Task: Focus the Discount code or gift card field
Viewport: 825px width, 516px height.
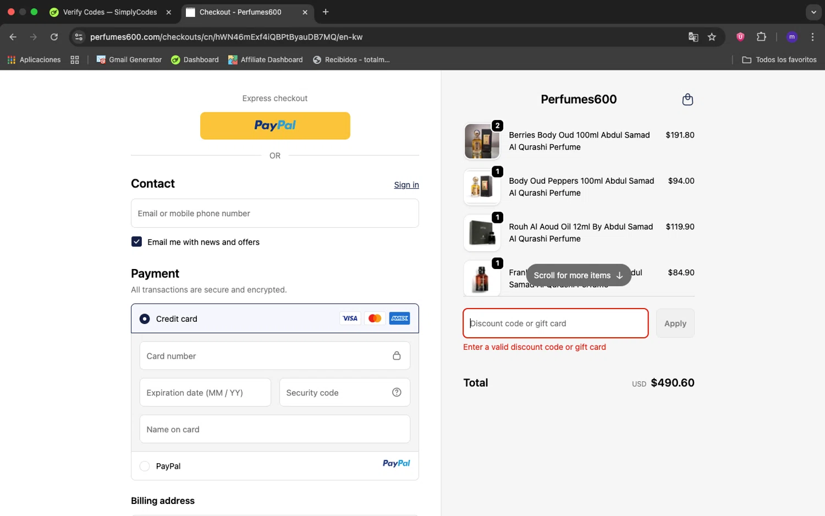Action: pos(555,323)
